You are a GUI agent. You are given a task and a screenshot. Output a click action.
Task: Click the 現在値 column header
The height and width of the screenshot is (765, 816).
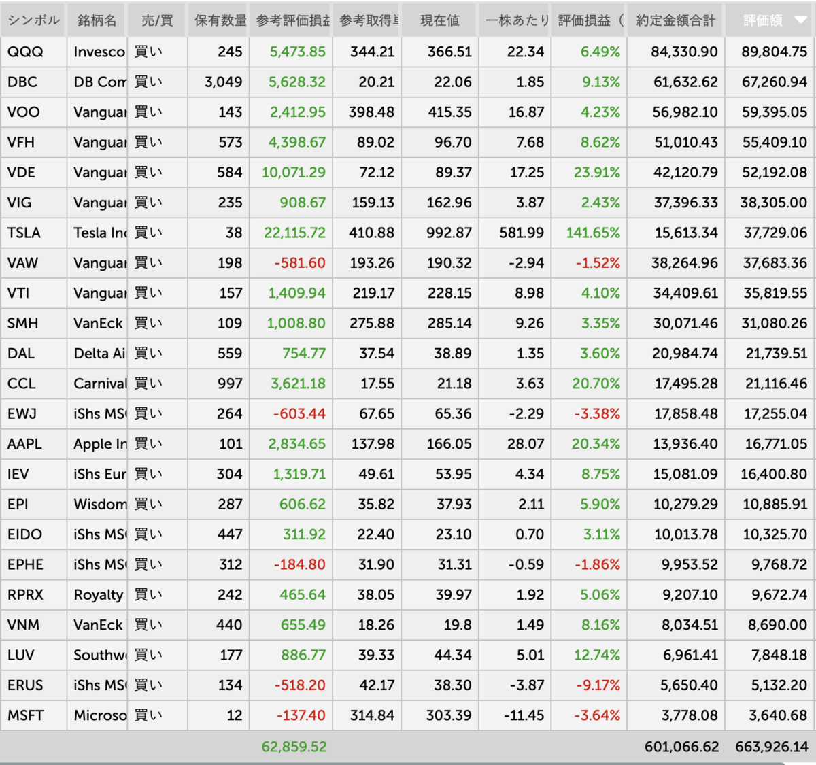(440, 20)
